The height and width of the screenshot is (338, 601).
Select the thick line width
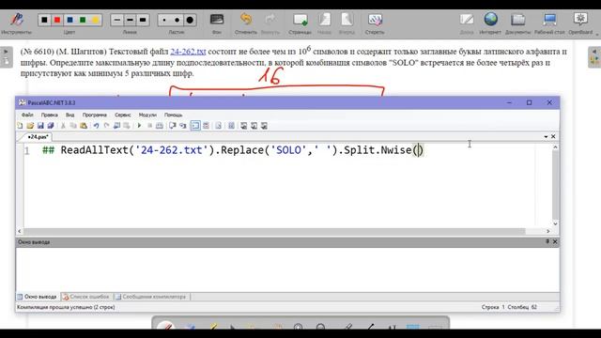point(143,20)
